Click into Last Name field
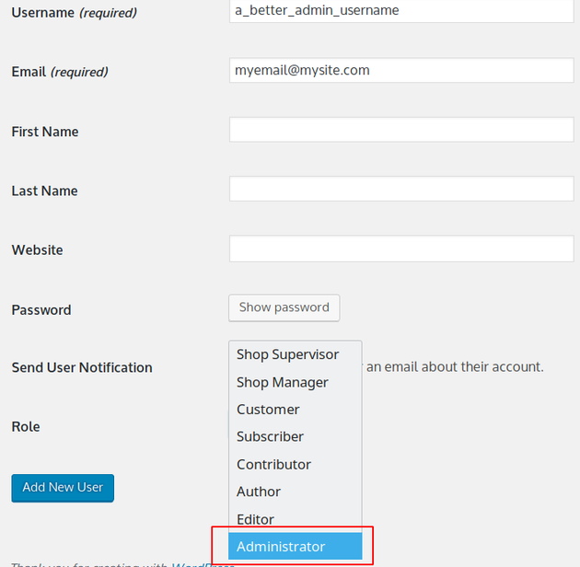The width and height of the screenshot is (580, 567). [401, 189]
